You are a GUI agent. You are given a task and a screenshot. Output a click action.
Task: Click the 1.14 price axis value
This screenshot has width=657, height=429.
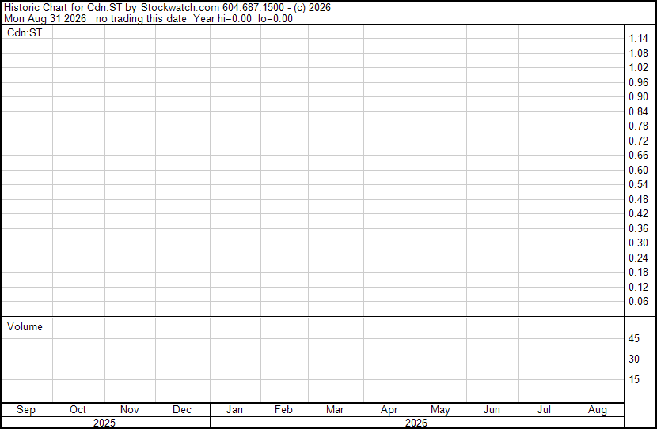pyautogui.click(x=639, y=39)
